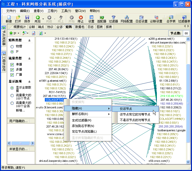Open 网络配置 (Network Config) icon
The height and width of the screenshot is (171, 192).
pos(127,18)
